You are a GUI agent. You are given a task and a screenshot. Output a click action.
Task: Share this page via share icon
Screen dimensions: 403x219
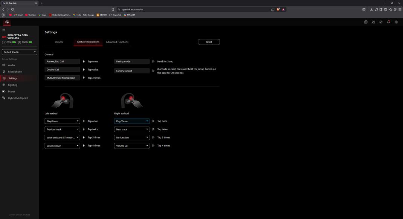pos(272,9)
